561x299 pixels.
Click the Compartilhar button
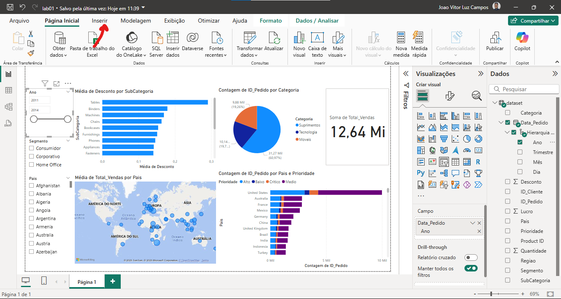pyautogui.click(x=533, y=21)
